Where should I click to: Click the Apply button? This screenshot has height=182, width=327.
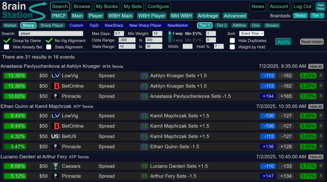pyautogui.click(x=284, y=42)
